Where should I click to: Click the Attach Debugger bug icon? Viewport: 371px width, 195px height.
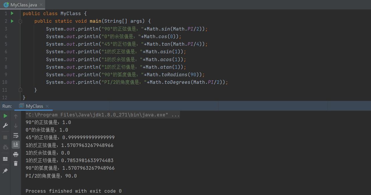point(5,147)
